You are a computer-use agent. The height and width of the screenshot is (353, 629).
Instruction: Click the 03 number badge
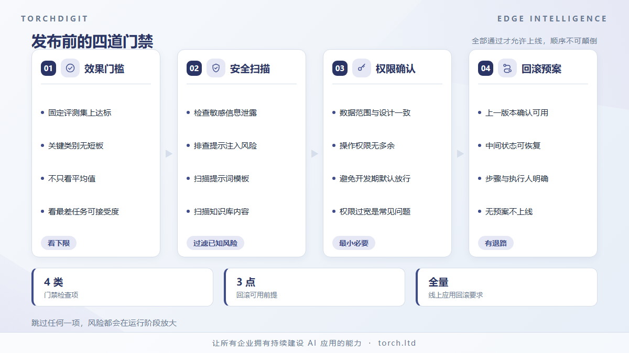point(340,68)
